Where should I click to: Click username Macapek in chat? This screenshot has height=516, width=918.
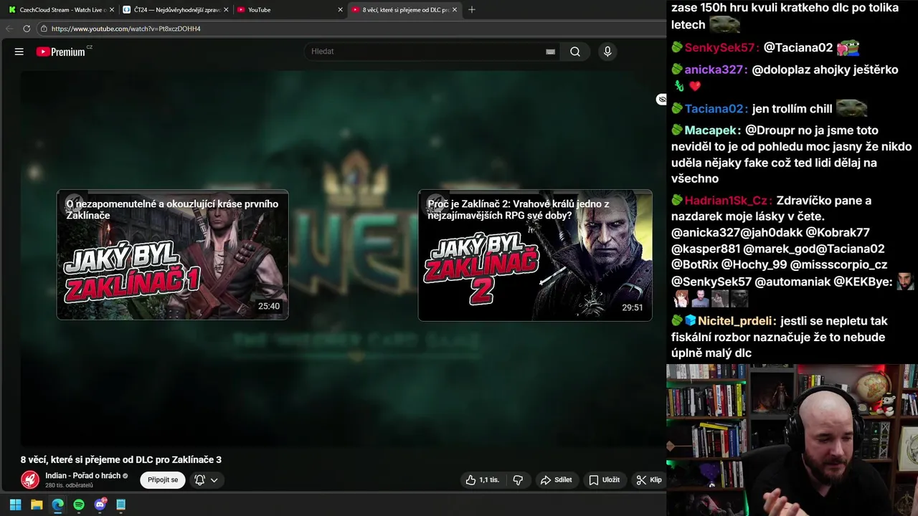[x=711, y=130]
